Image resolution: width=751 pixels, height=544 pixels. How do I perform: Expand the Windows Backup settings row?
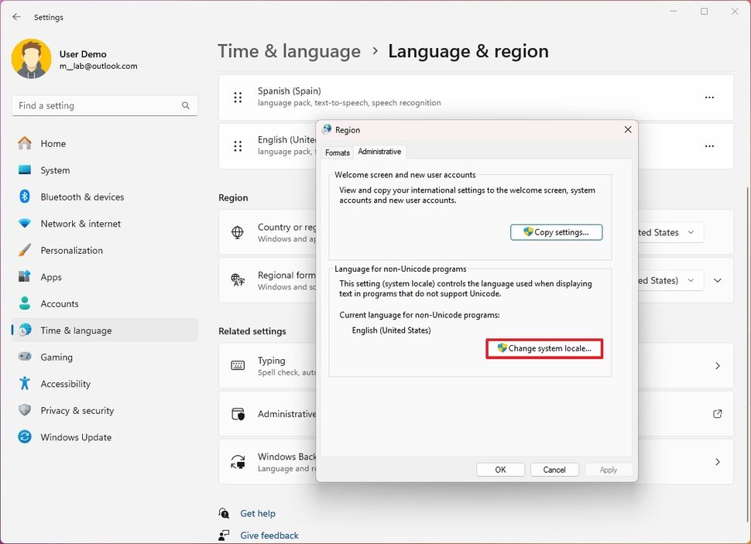717,461
